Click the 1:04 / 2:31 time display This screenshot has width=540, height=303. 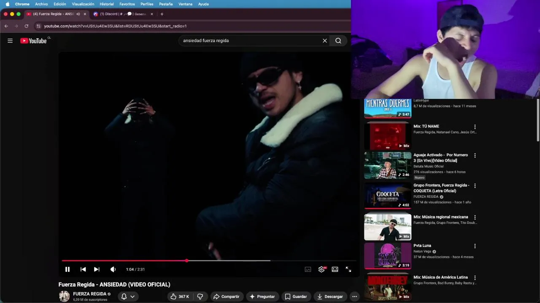pyautogui.click(x=135, y=269)
